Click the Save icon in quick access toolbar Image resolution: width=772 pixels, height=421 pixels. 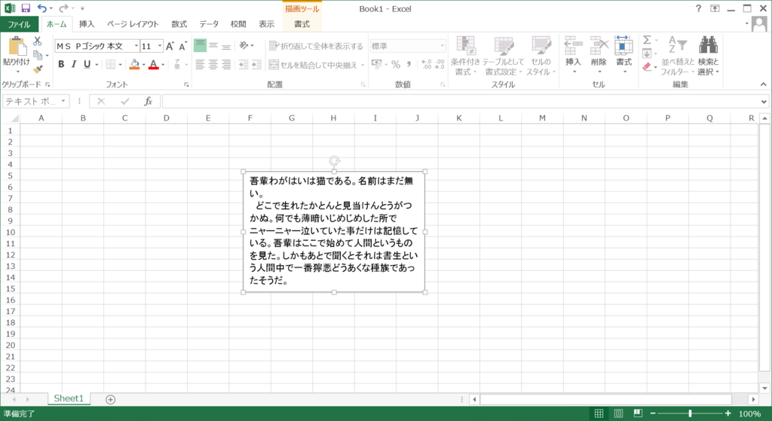(26, 8)
